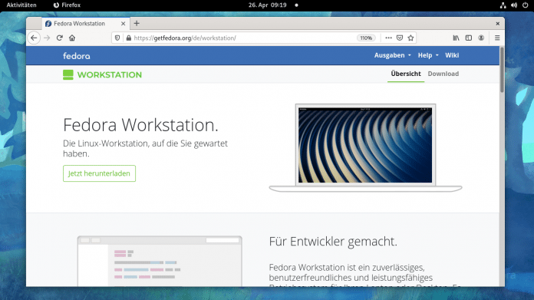This screenshot has height=300, width=534.
Task: Open tracking protection shield icon
Action: (117, 38)
